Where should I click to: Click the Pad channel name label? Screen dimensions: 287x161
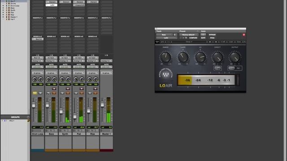coord(79,134)
